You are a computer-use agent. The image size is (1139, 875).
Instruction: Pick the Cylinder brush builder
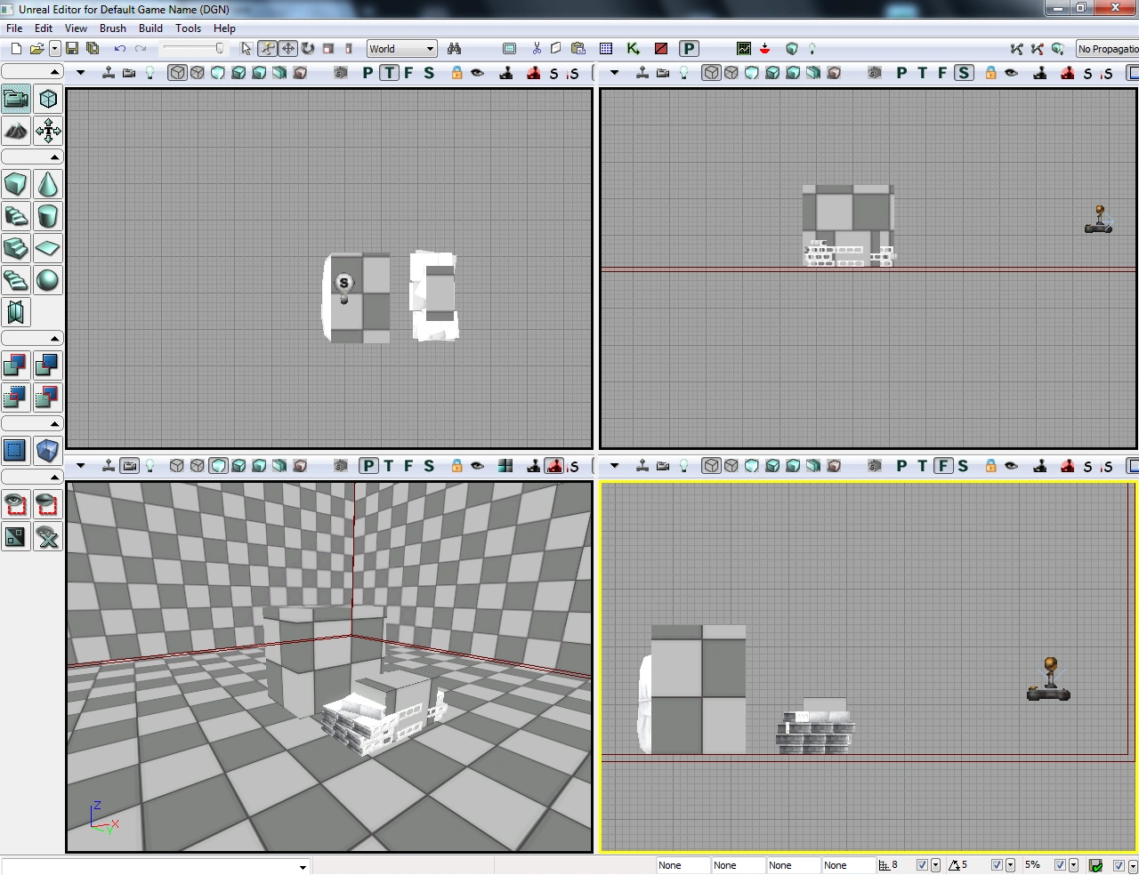(48, 216)
